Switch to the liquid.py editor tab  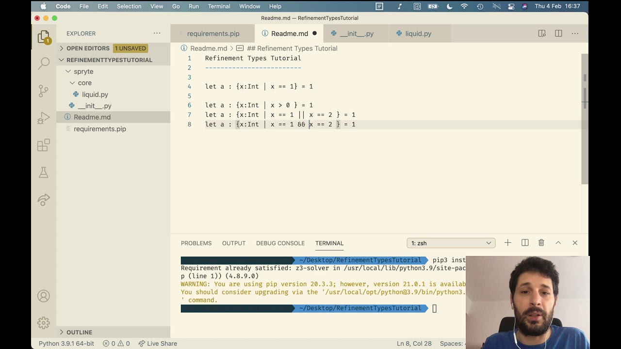[x=418, y=33]
